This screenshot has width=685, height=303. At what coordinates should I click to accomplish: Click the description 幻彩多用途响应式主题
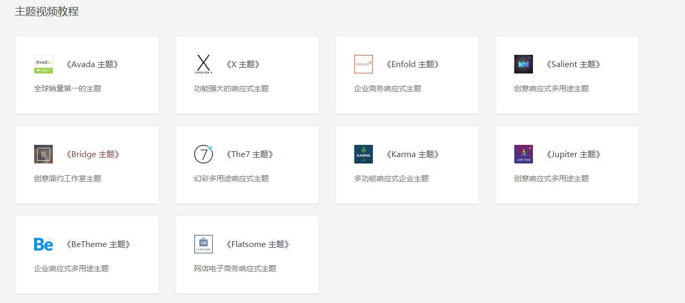(232, 178)
